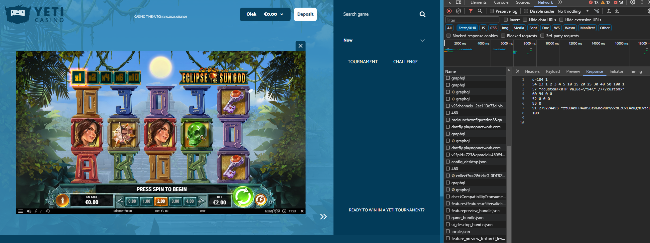The height and width of the screenshot is (243, 650).
Task: Open game history clock-arrow icon
Action: (x=48, y=211)
